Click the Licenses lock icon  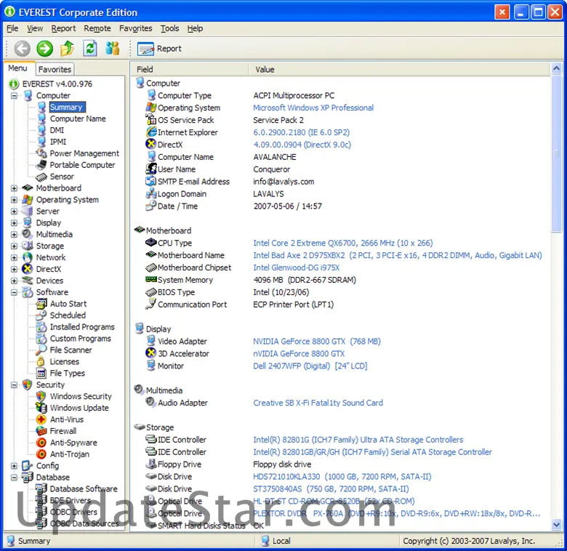41,361
